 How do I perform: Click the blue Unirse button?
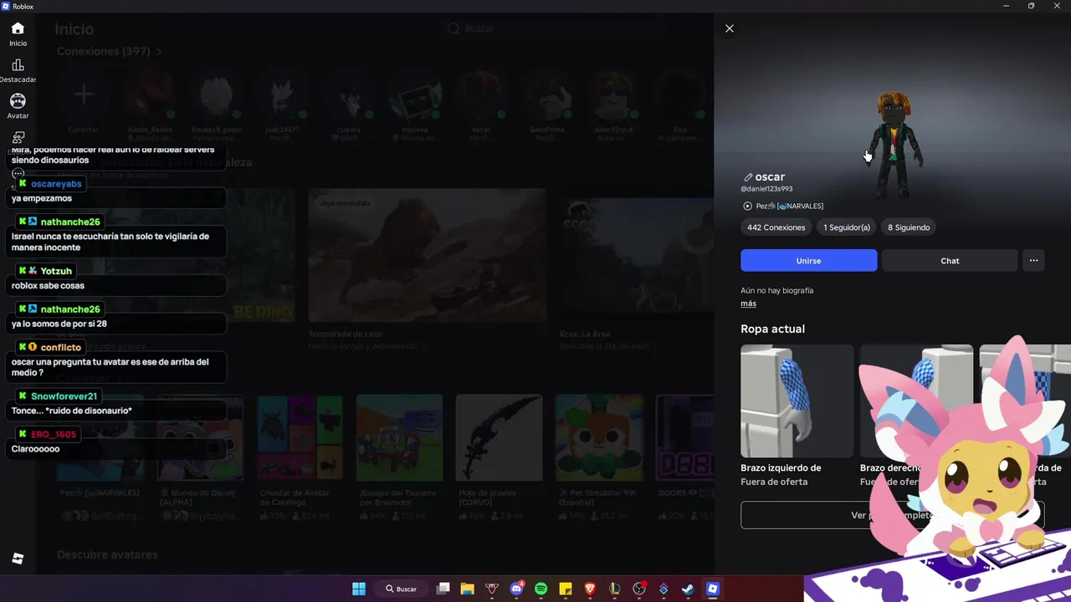coord(808,261)
